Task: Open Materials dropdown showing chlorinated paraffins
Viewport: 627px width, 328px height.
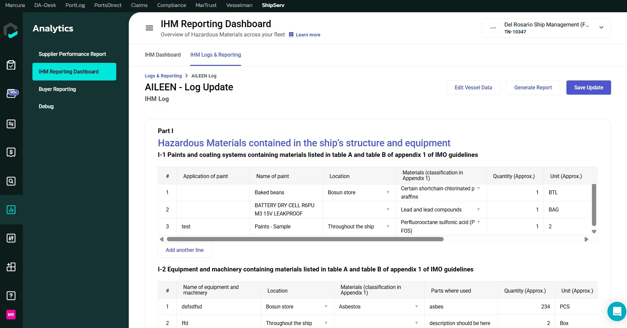Action: pos(478,188)
